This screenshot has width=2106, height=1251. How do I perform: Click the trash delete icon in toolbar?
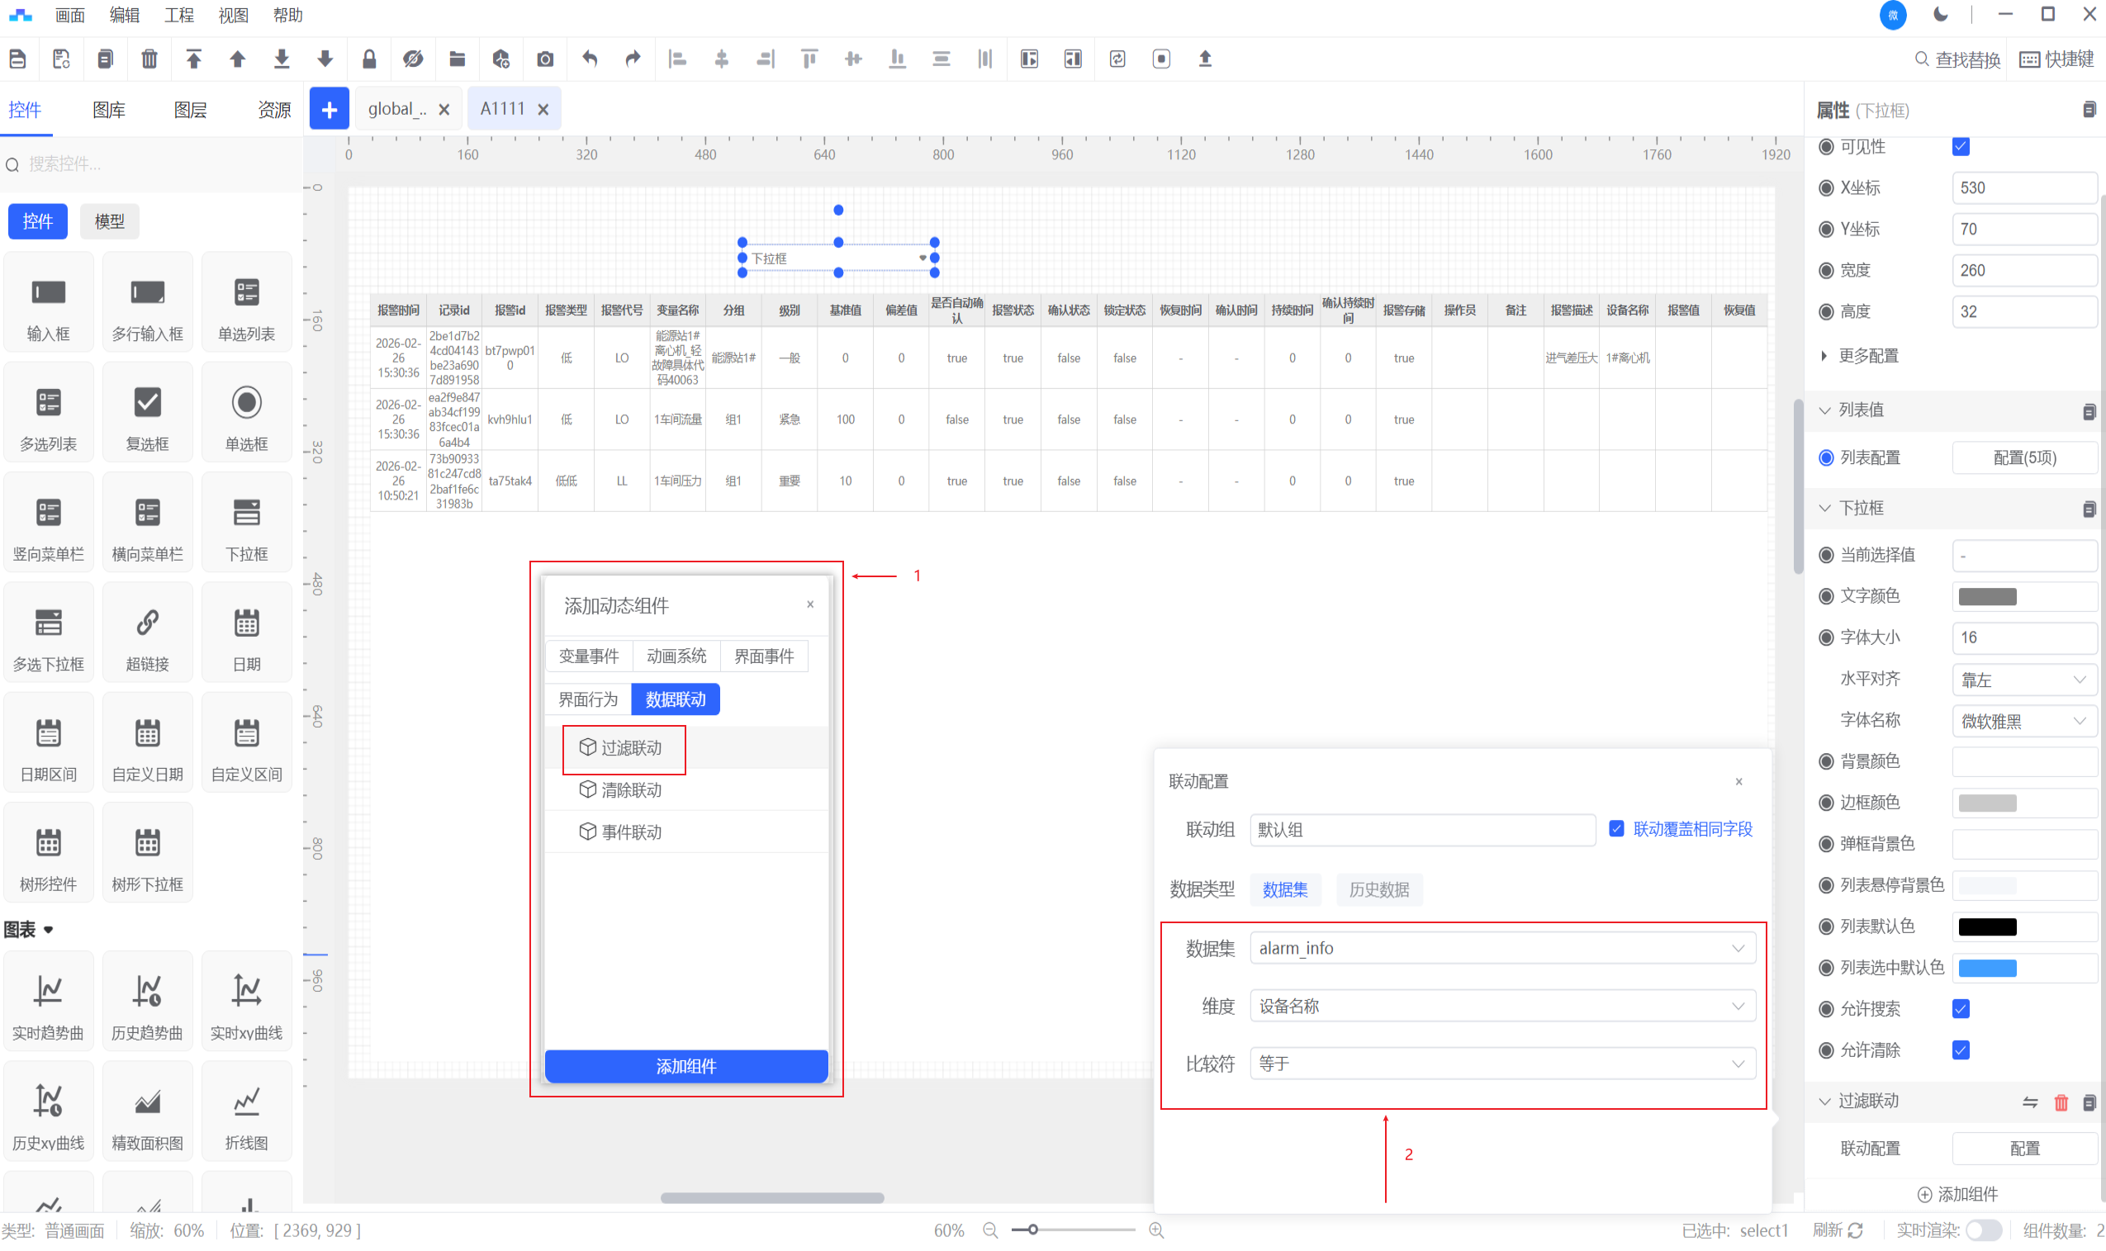click(149, 59)
